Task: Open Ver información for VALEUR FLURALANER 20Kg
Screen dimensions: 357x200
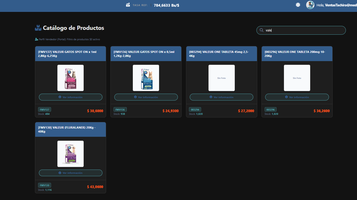Action: click(x=71, y=173)
